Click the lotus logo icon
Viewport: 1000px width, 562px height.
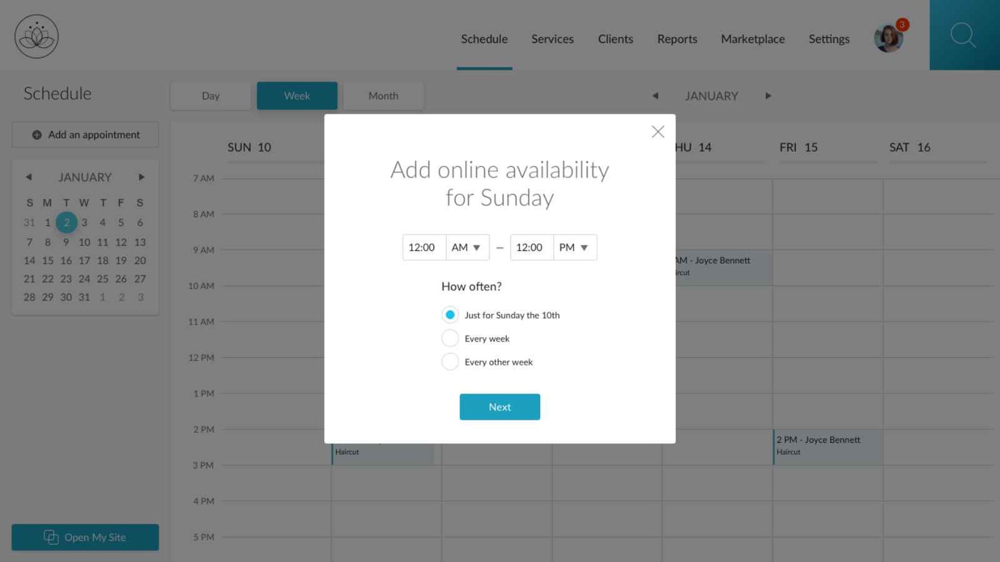coord(37,36)
